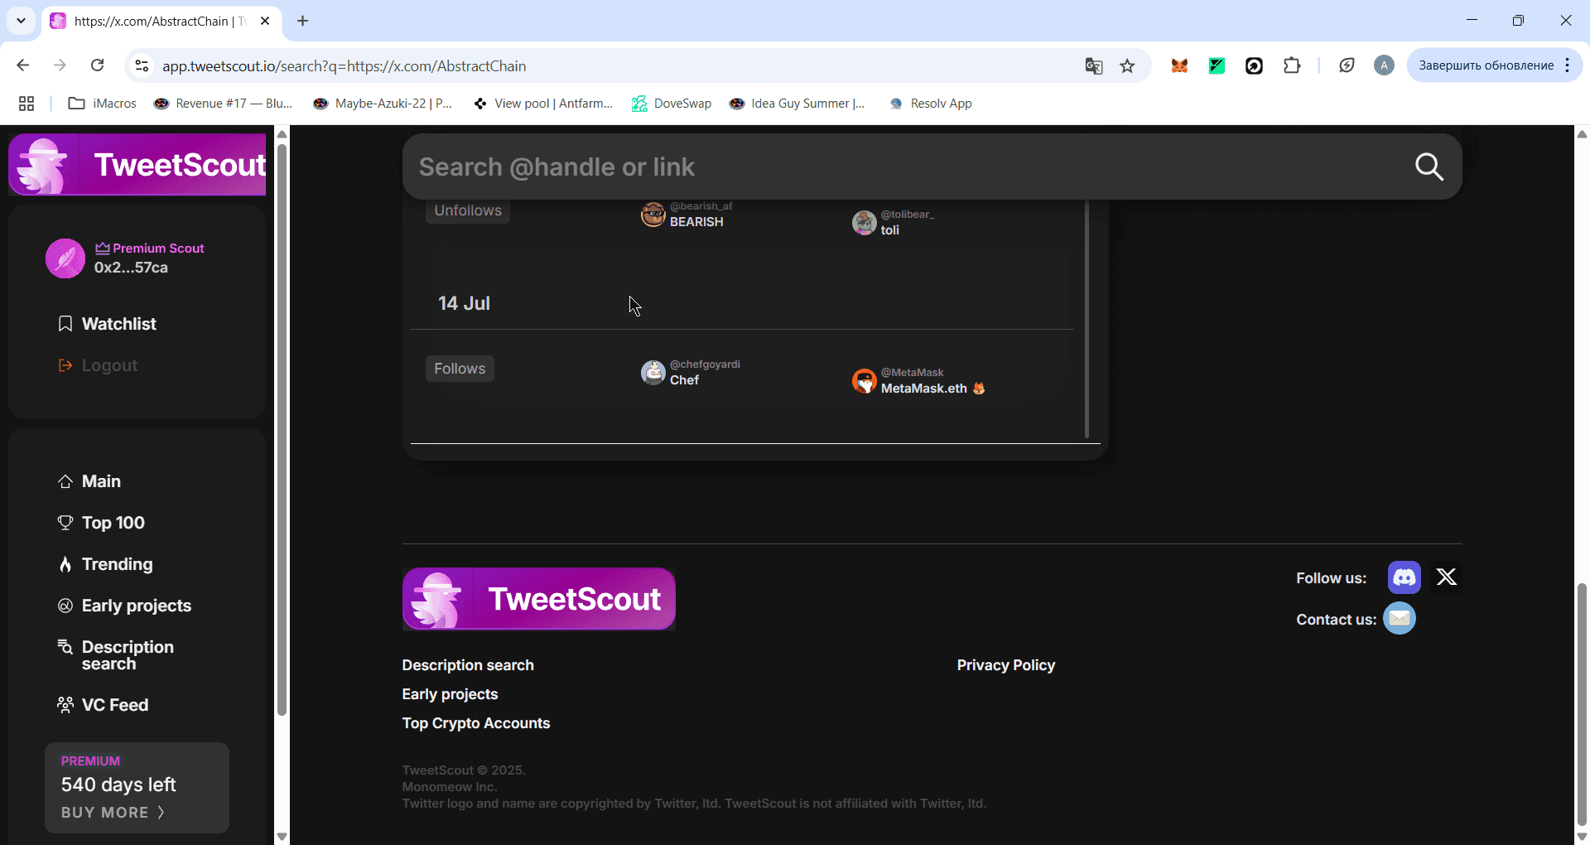Open Description search in sidebar

click(x=116, y=655)
